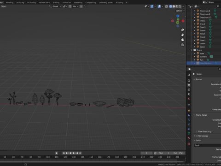
Task: Open the object visibility filter dropdown
Action: 147,6
